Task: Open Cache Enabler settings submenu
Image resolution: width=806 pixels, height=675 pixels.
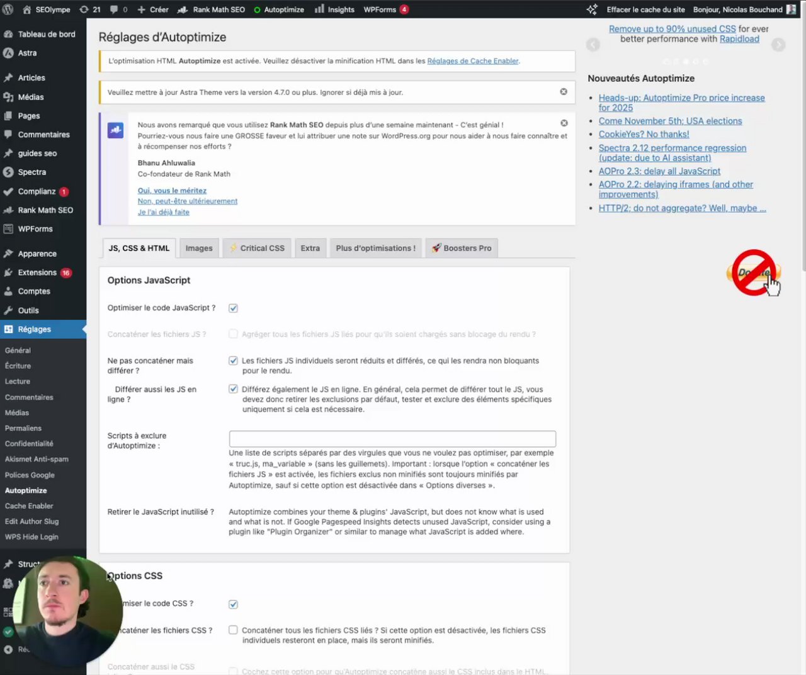Action: (x=29, y=506)
